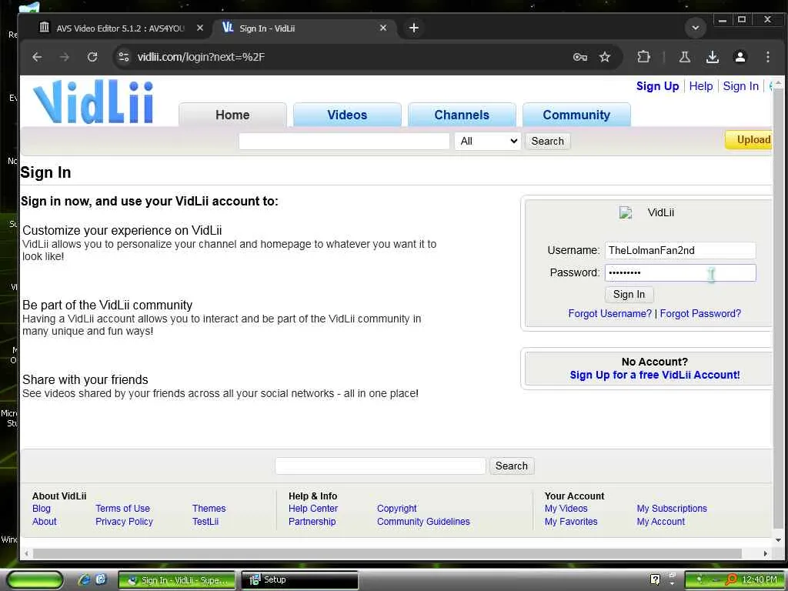Viewport: 788px width, 591px height.
Task: Open the saved password key icon
Action: 580,57
